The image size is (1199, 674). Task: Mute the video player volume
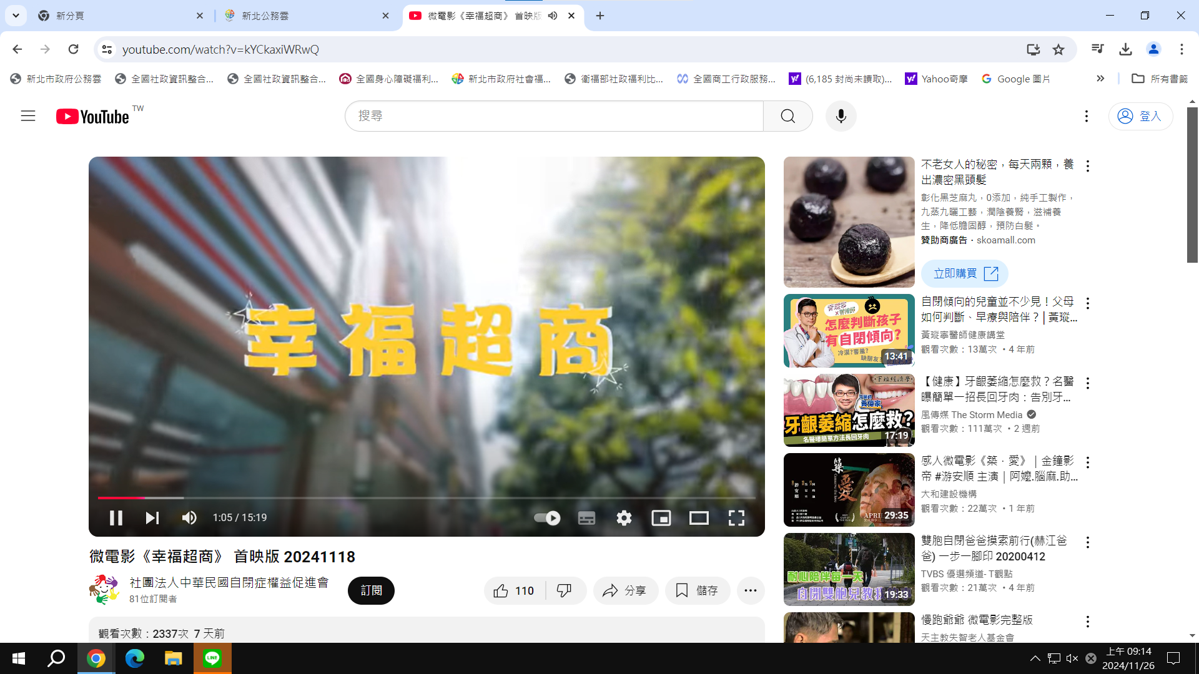tap(189, 518)
